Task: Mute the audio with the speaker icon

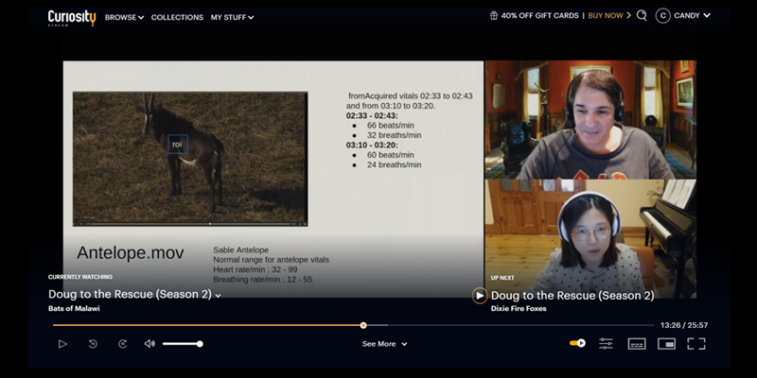Action: tap(150, 344)
